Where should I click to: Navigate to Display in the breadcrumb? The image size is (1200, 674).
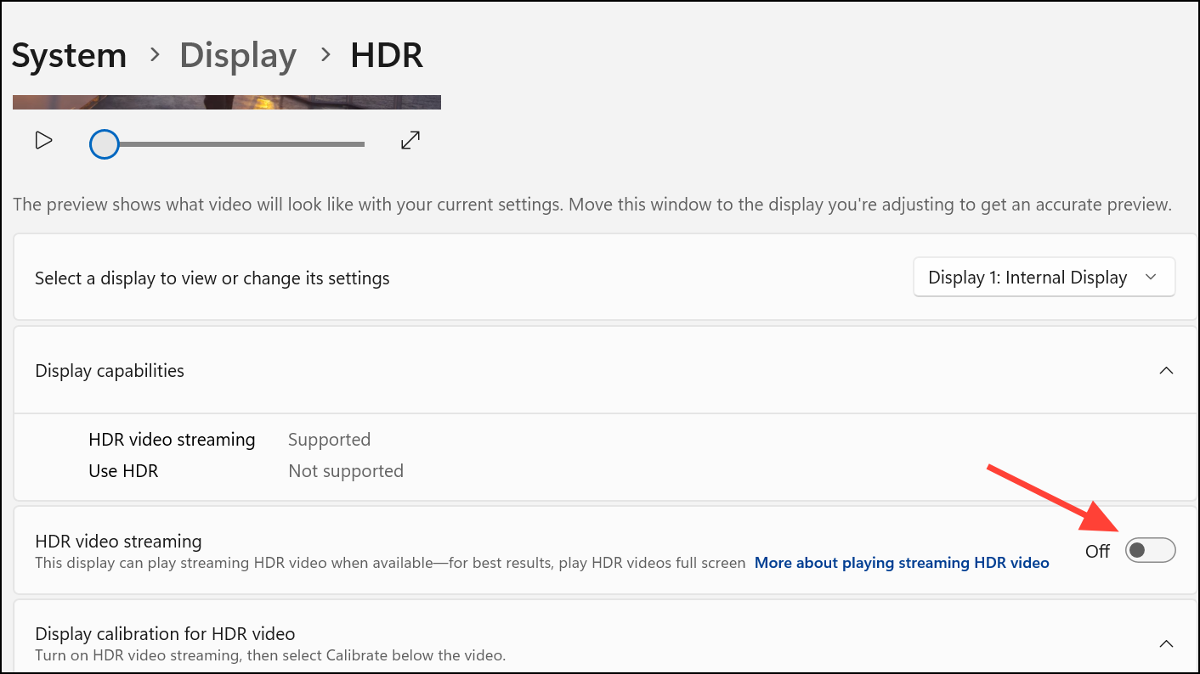tap(238, 56)
